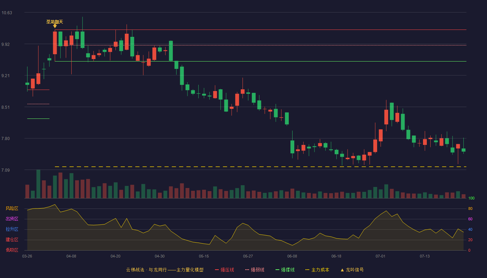Click the yellow dashed cost line on chart
487x278 pixels.
261,167
